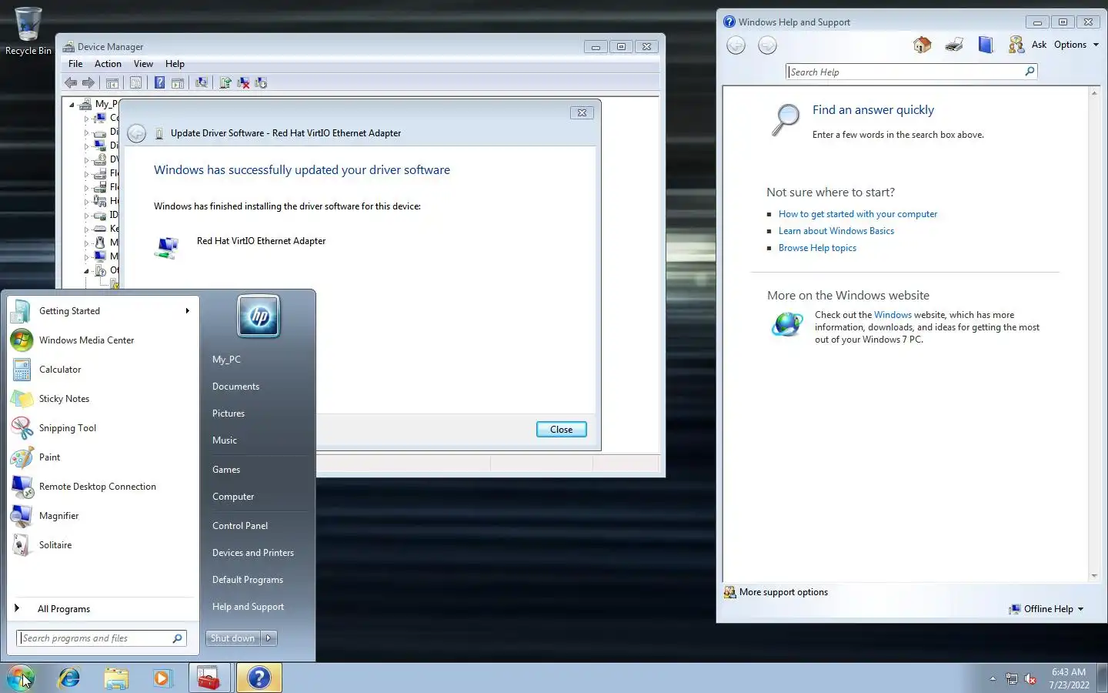This screenshot has width=1108, height=693.
Task: Open the View menu in Device Manager
Action: [143, 64]
